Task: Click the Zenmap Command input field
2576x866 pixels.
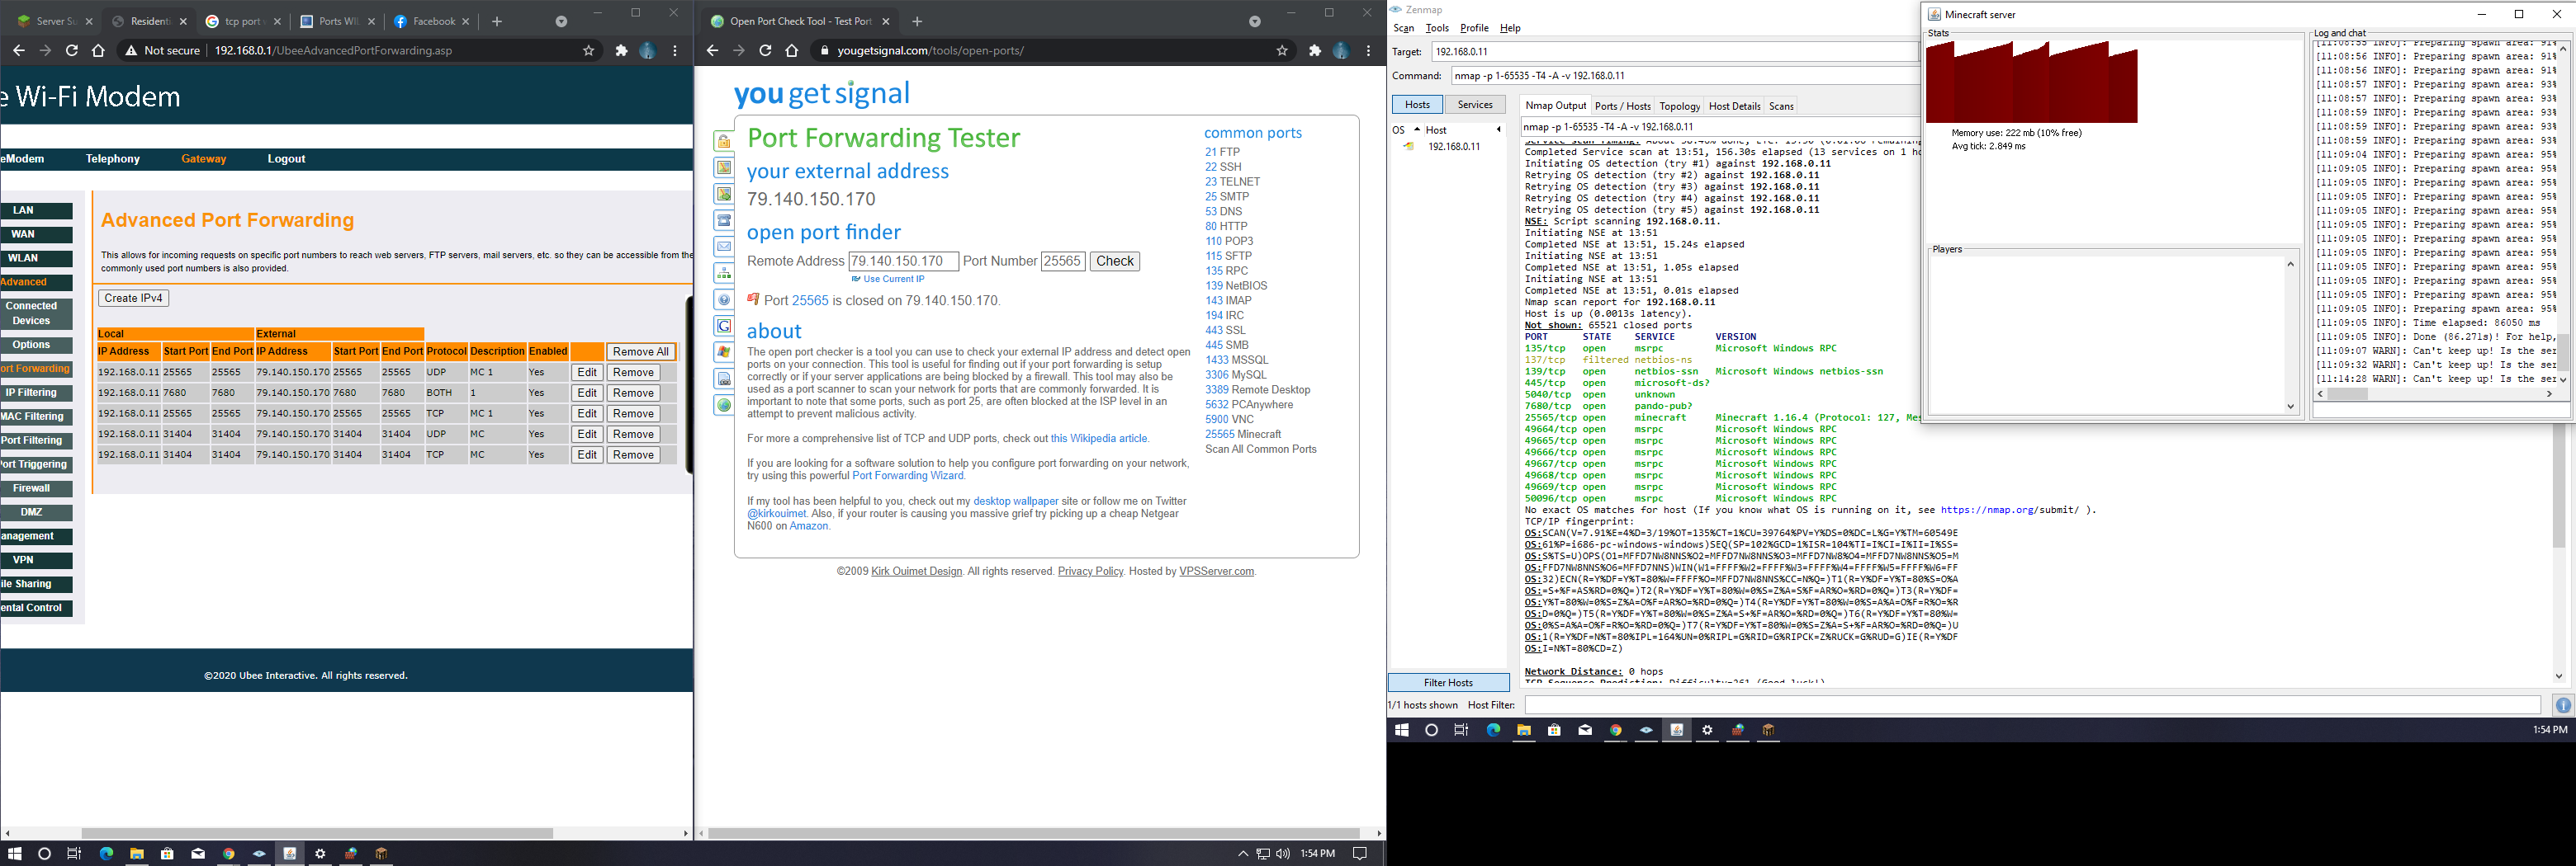Action: tap(1685, 76)
